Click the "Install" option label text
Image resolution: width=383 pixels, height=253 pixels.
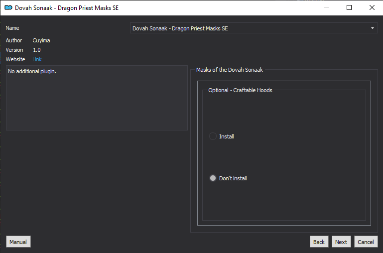227,136
